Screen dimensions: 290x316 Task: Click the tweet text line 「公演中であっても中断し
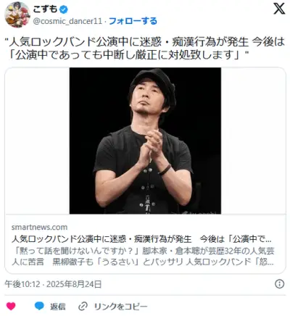tap(127, 56)
